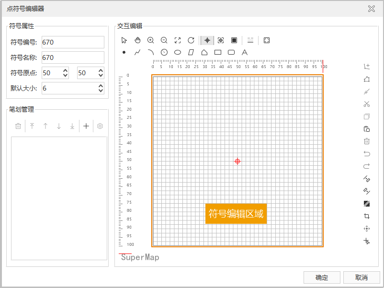
Task: Click the 符号名称 input field
Action: click(x=73, y=58)
